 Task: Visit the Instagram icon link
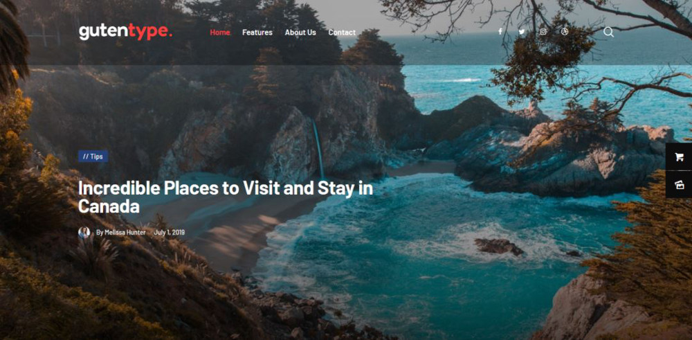[x=543, y=32]
